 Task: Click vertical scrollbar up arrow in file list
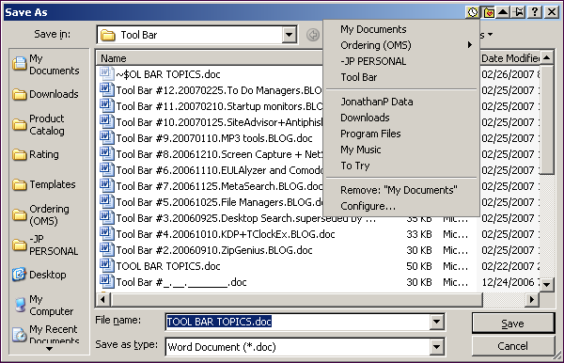(547, 57)
